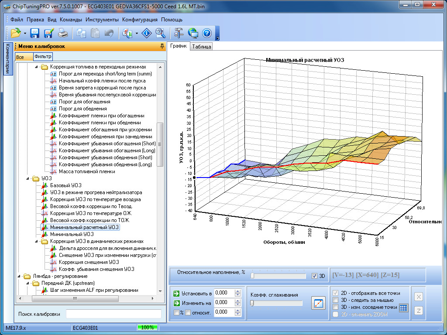447x335 pixels.
Task: Click the blue diamond info icon
Action: click(147, 33)
